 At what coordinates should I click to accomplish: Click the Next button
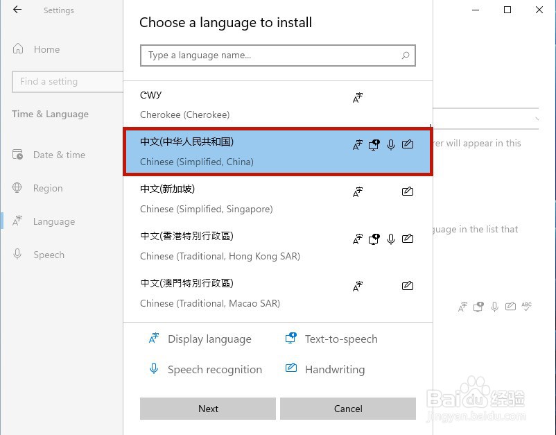pyautogui.click(x=208, y=409)
